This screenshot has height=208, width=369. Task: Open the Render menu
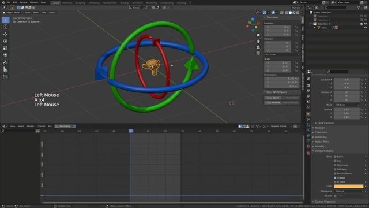(23, 2)
